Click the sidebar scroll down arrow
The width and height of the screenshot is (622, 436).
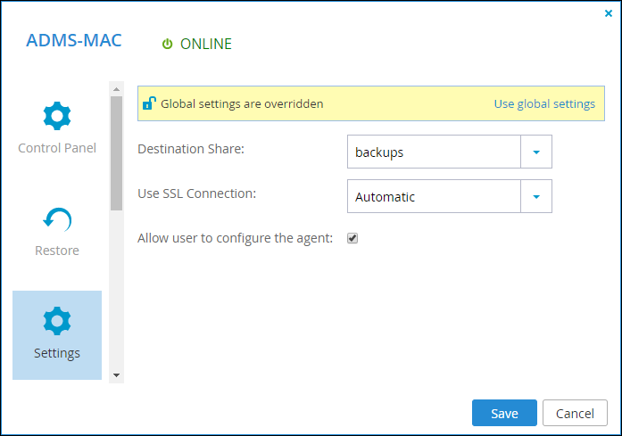[x=116, y=375]
